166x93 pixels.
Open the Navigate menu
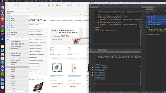26,1
